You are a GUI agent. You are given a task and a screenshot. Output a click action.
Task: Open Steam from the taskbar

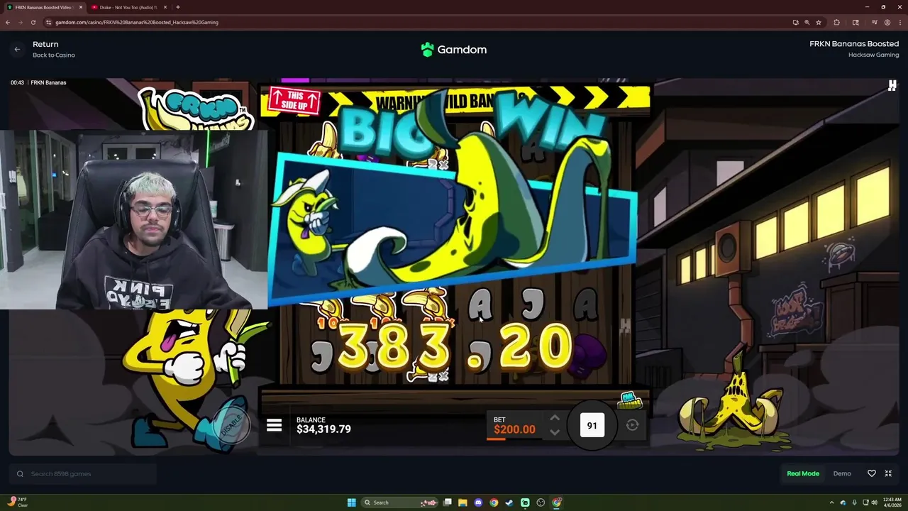[x=509, y=502]
